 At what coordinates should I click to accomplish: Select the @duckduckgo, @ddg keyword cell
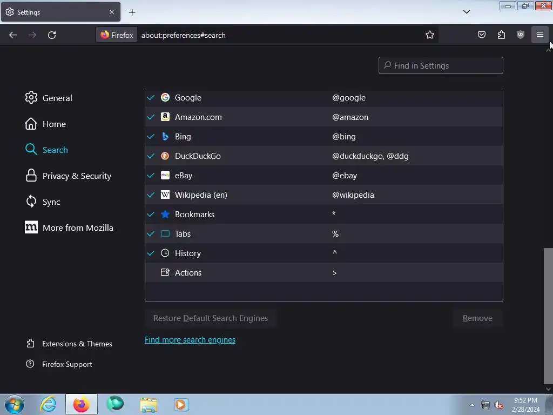[x=370, y=156]
